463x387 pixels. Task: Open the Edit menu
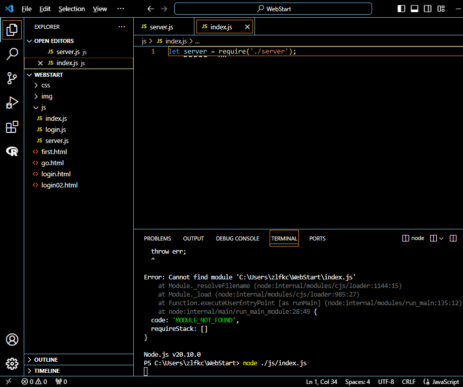click(x=45, y=9)
